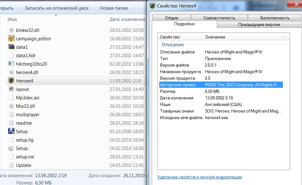Select the setup.inx file name
302x185 pixels.
coord(25,157)
